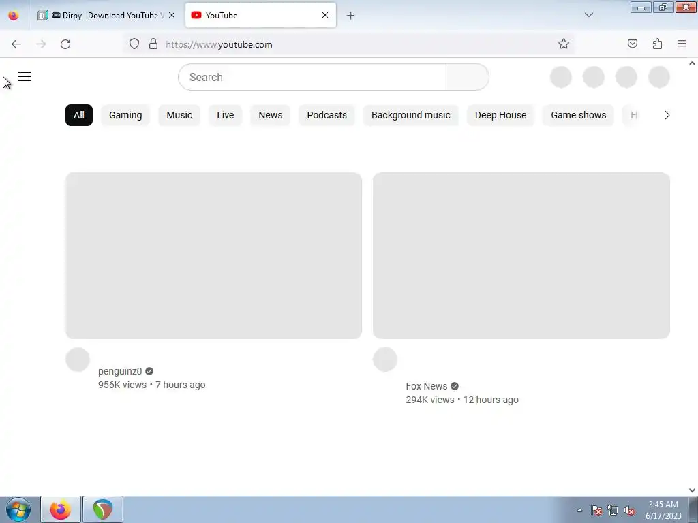Screen dimensions: 698x523
Task: Click the '294K views' text
Action: click(430, 400)
